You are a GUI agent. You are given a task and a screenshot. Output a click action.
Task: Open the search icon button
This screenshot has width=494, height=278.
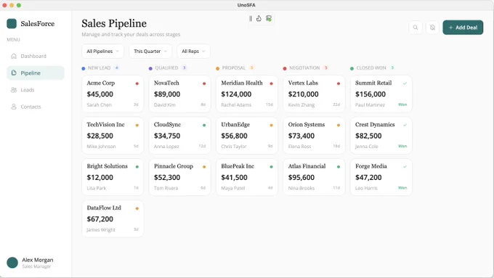tap(416, 28)
